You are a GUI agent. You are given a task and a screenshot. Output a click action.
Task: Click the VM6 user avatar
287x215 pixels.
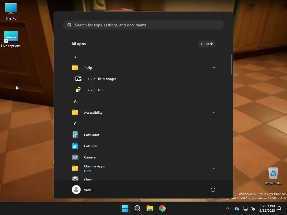coord(76,190)
